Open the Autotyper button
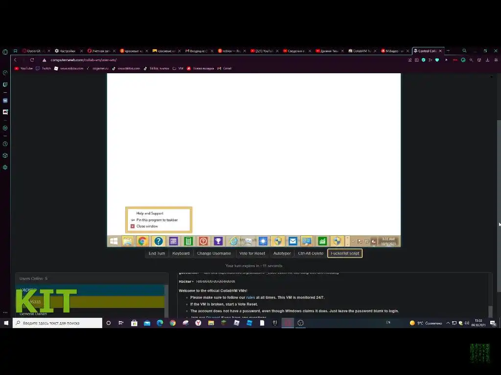The height and width of the screenshot is (375, 501). pyautogui.click(x=282, y=253)
